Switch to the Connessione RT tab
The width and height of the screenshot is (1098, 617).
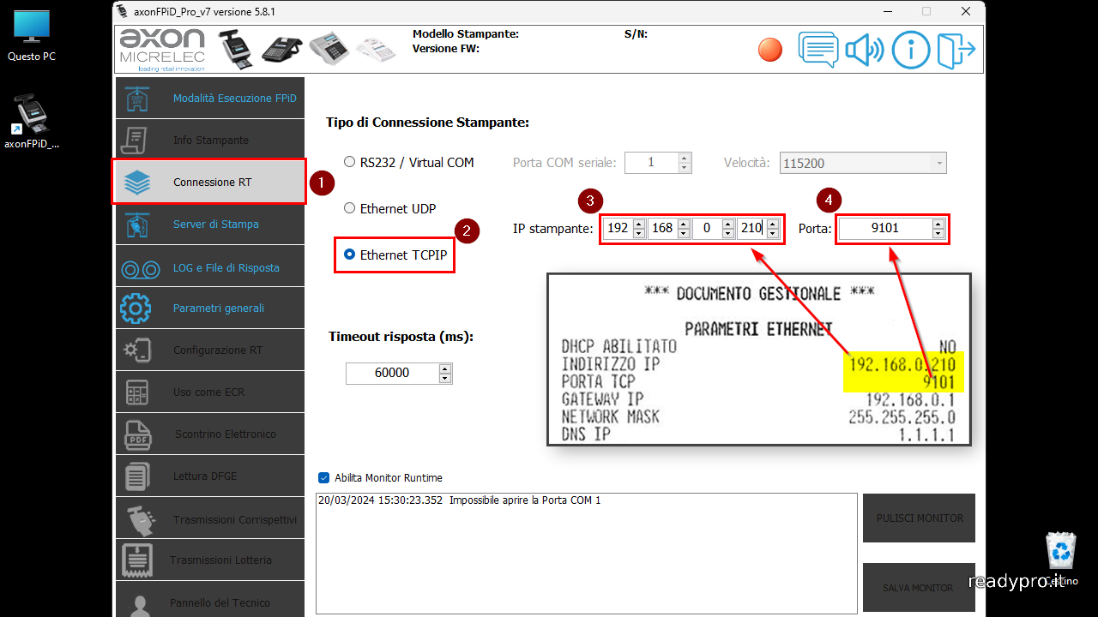tap(211, 182)
